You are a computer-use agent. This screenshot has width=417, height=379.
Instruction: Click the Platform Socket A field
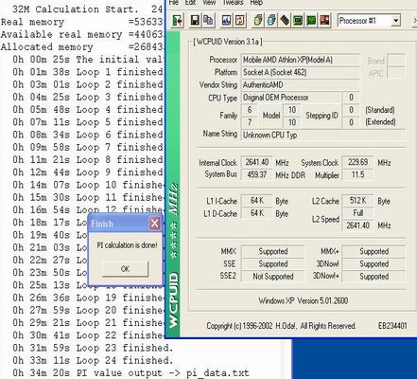(x=300, y=72)
